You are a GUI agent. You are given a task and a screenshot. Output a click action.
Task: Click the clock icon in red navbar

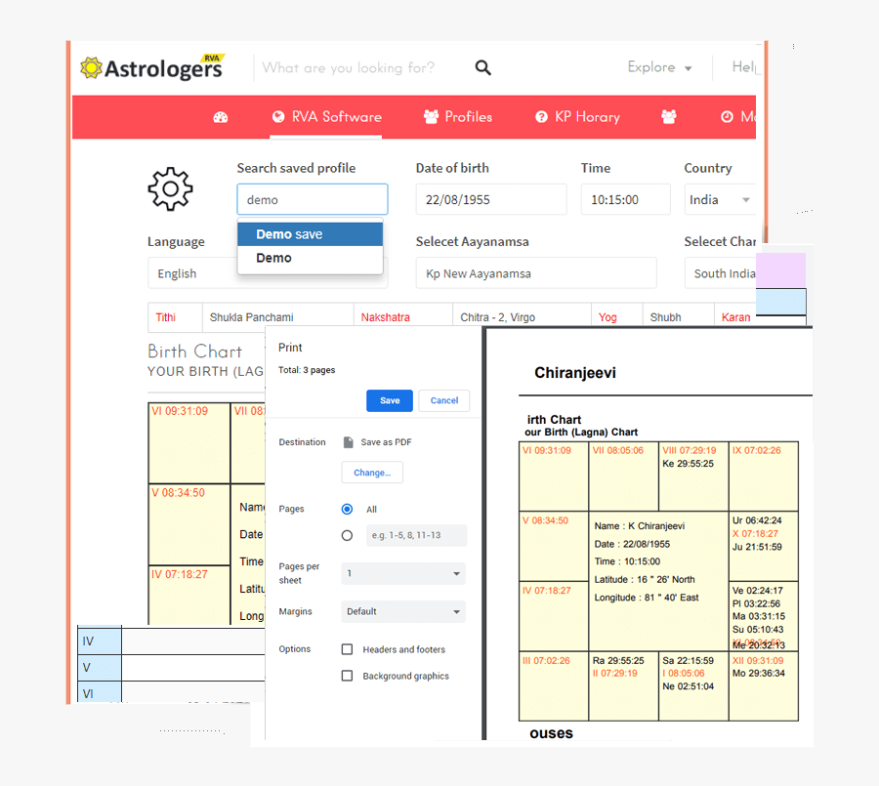(x=727, y=117)
